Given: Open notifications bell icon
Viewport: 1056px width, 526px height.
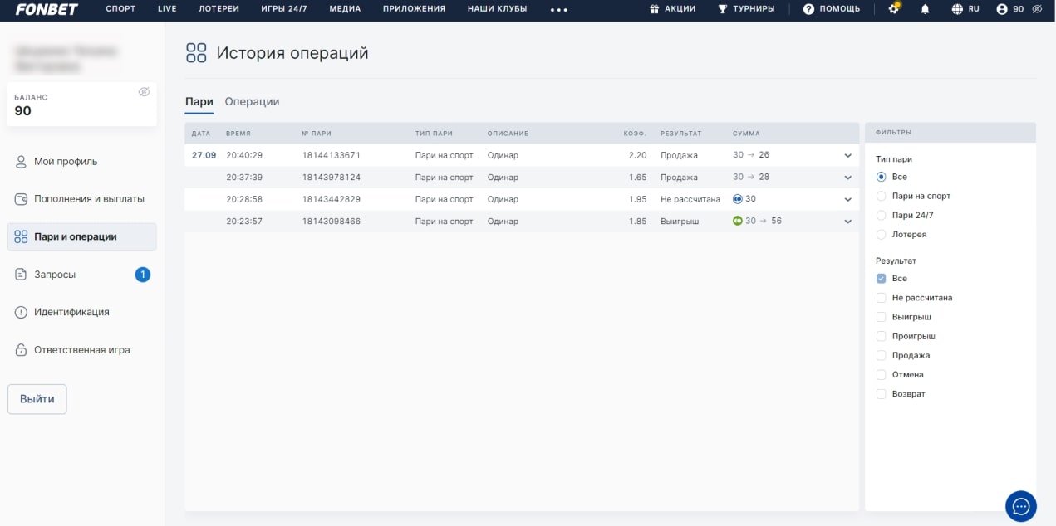Looking at the screenshot, I should 926,9.
